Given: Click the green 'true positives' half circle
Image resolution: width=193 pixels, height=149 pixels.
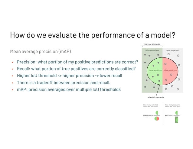Looking at the screenshot, I should pos(155,71).
